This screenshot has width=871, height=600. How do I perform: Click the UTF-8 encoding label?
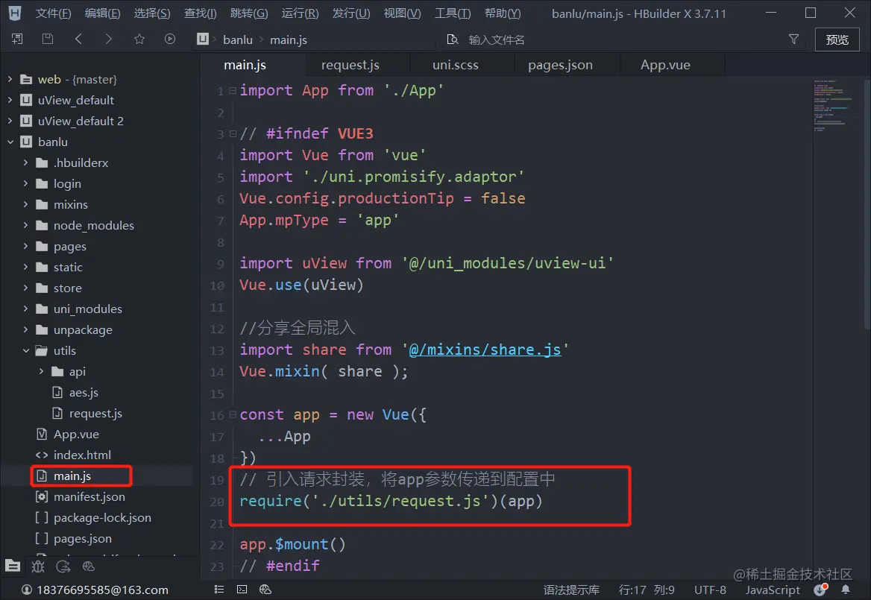(710, 590)
